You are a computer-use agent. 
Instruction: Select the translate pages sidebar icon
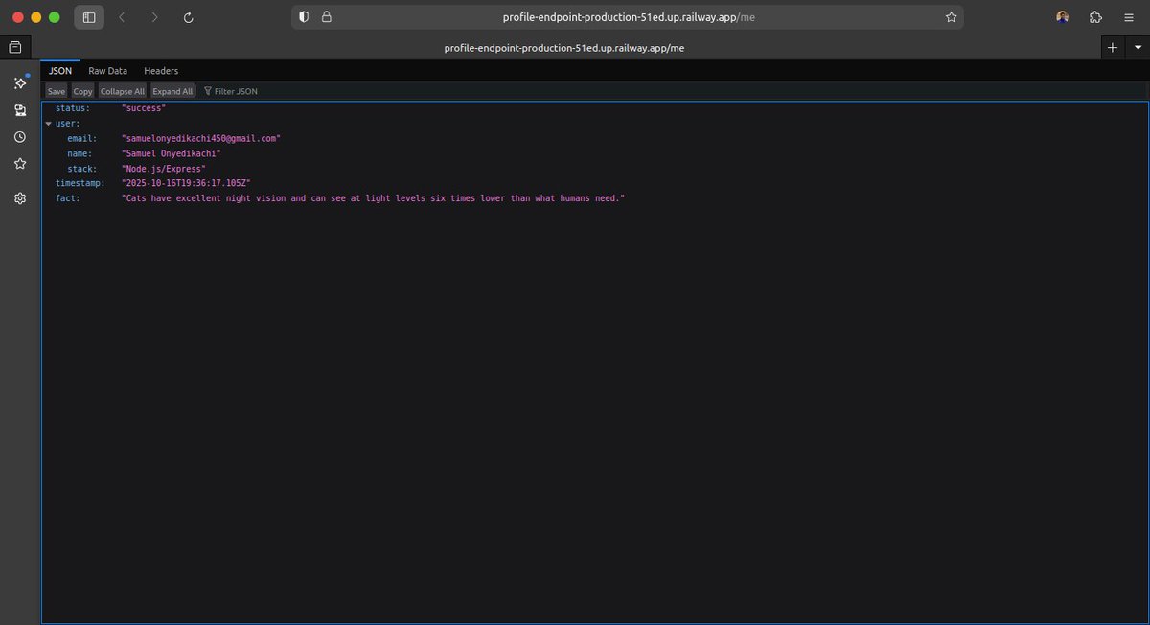[19, 109]
